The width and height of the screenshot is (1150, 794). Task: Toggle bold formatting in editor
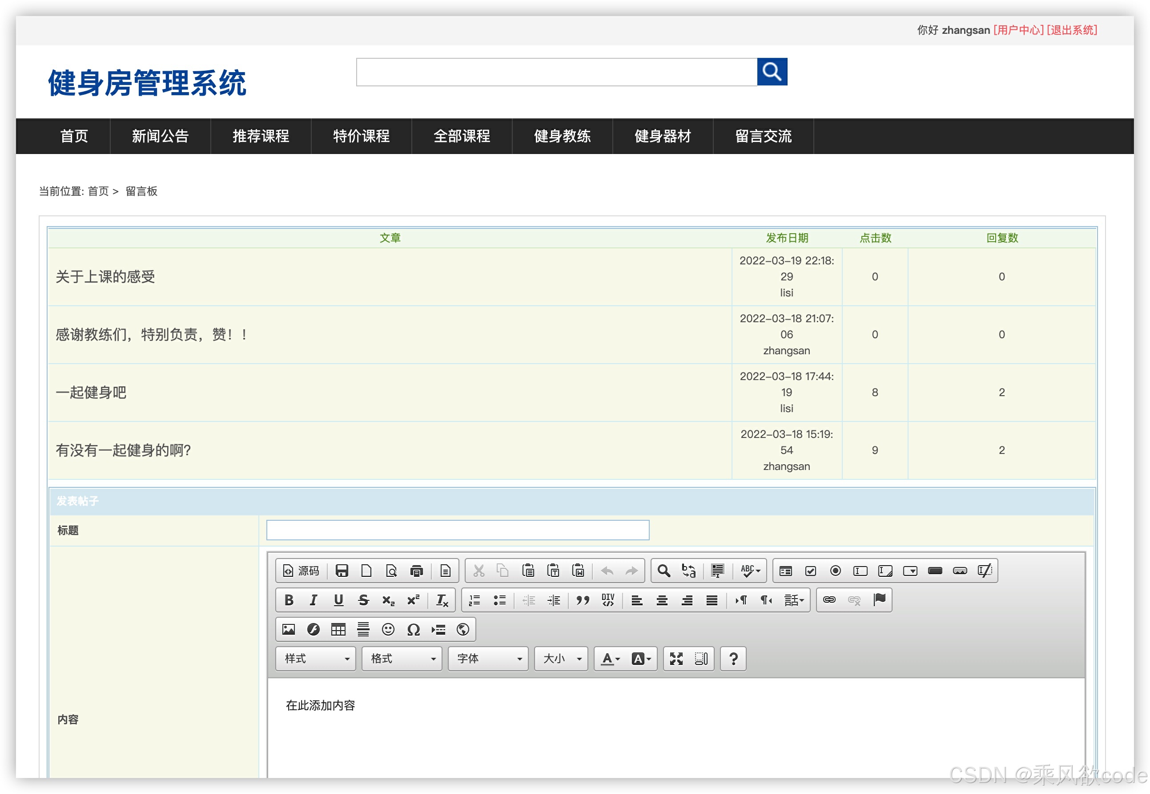coord(289,600)
